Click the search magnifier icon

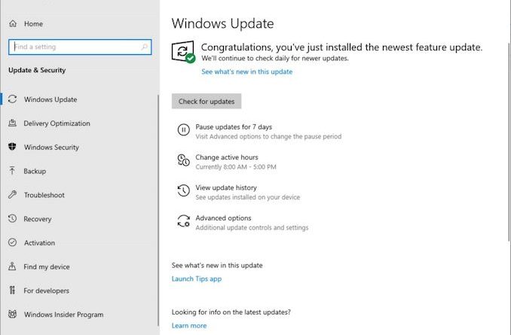144,47
